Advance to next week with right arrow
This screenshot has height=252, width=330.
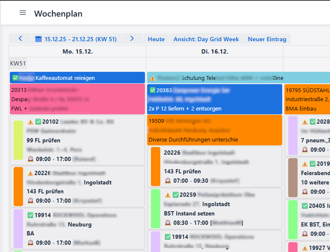(x=132, y=39)
